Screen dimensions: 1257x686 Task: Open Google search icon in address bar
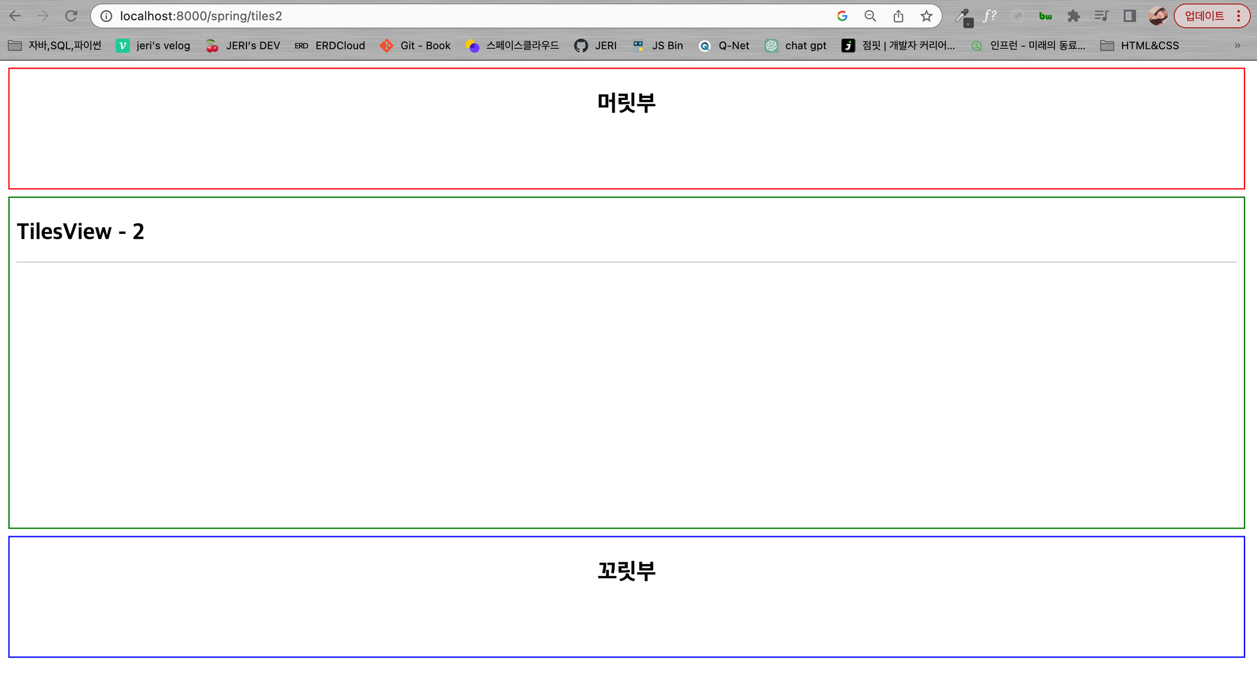coord(842,16)
